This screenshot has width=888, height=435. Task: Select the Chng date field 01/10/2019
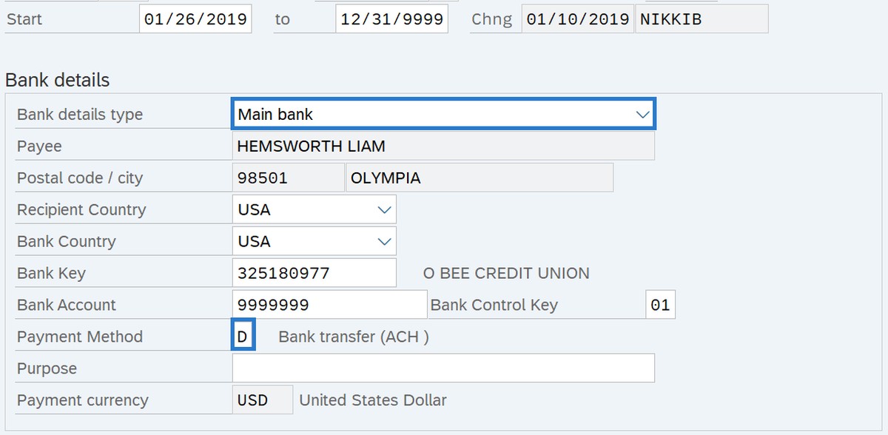[577, 19]
